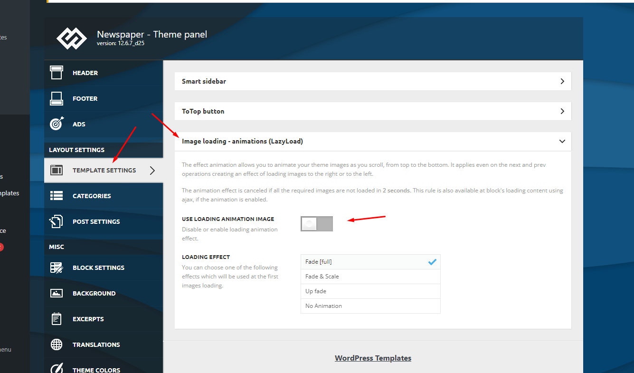This screenshot has height=373, width=634.
Task: Select the No Animation loading effect
Action: tap(370, 306)
